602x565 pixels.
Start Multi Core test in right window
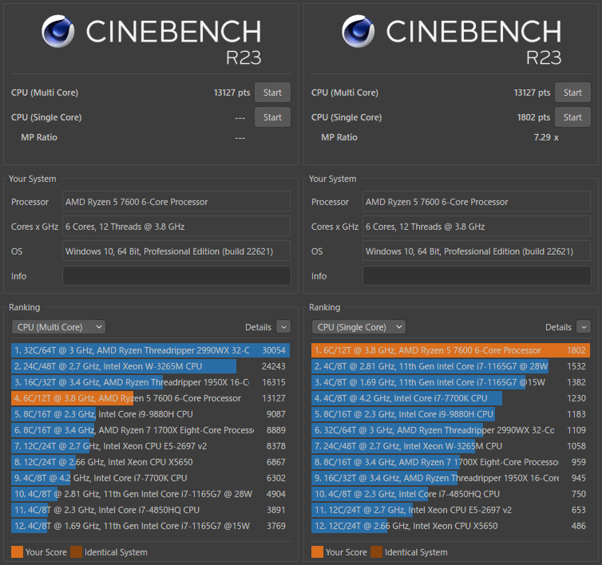point(572,93)
